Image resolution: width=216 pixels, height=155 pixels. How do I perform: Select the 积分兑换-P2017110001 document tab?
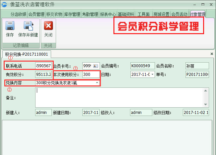pos(27,54)
